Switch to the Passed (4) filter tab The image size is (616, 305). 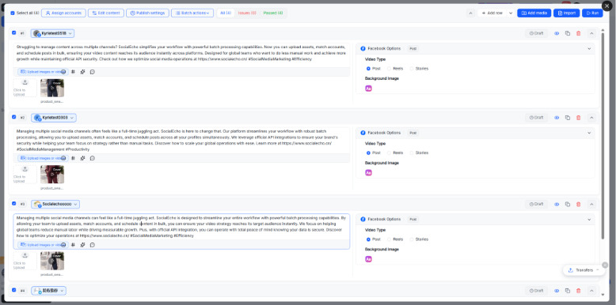[273, 13]
